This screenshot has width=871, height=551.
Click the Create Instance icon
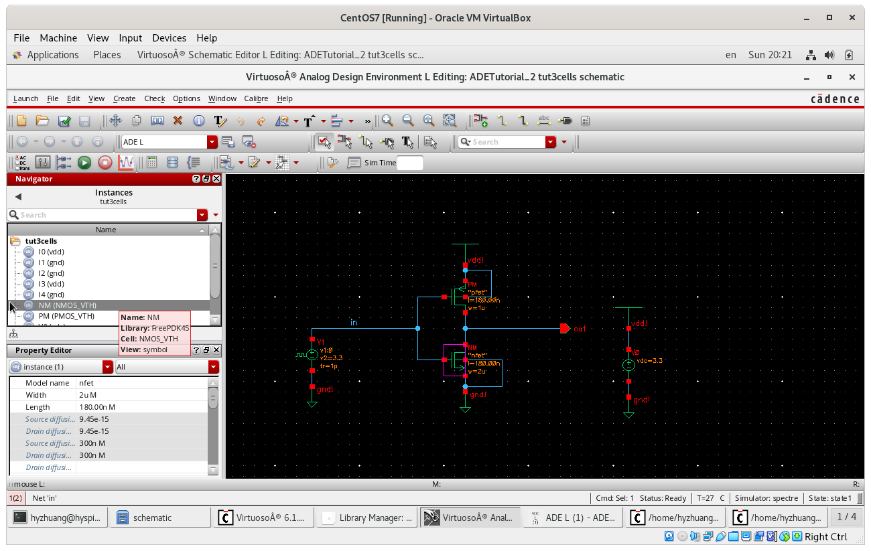[481, 121]
